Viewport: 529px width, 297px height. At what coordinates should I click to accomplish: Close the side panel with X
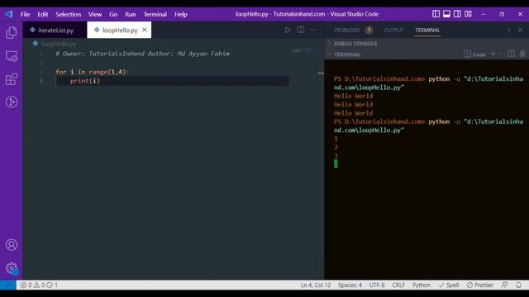tap(520, 30)
